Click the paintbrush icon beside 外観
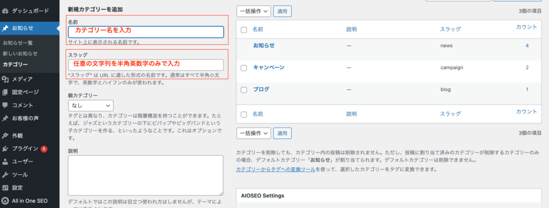Screen dimensions: 549x208 [x=5, y=135]
